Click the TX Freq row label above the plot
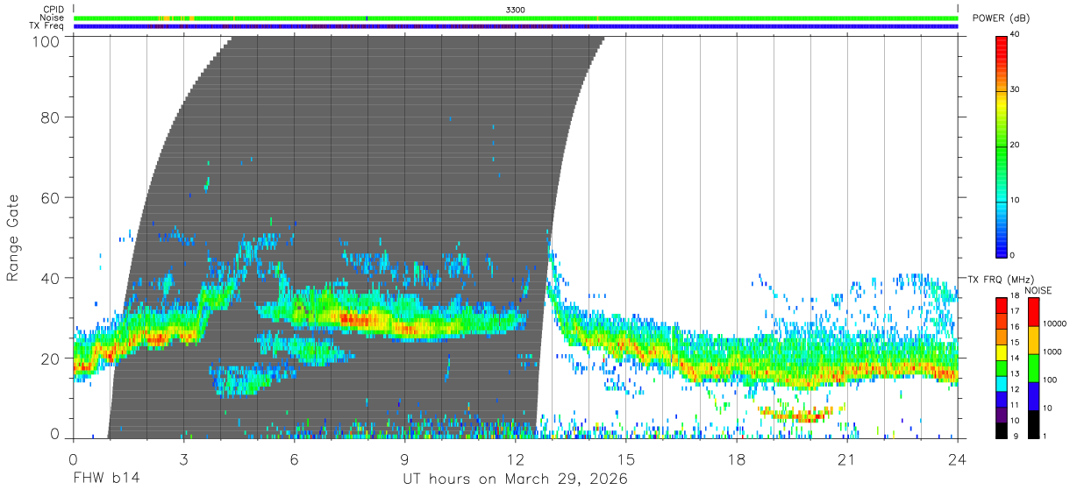Screen dimensions: 1077x497 point(46,26)
